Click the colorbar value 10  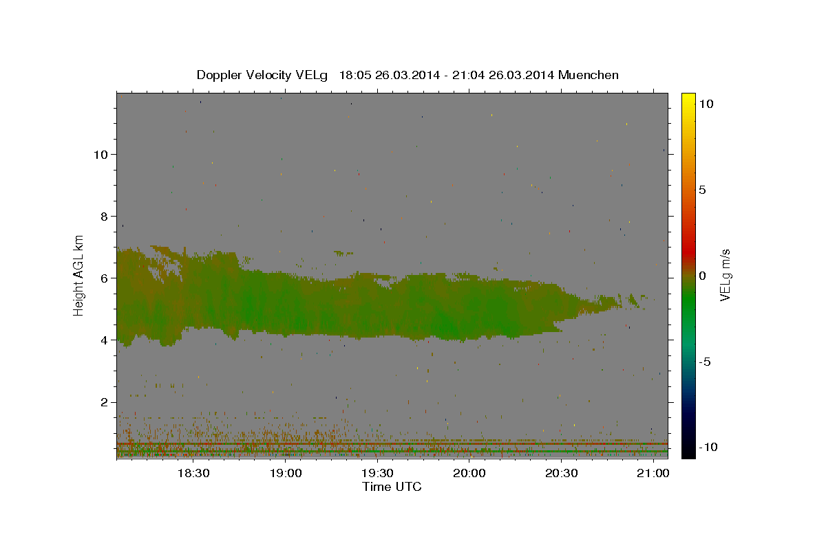coord(706,104)
